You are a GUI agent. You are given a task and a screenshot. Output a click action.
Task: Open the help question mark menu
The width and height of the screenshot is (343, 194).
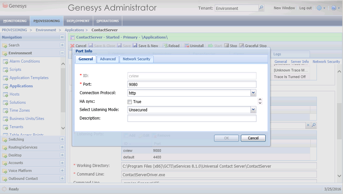tap(334, 8)
